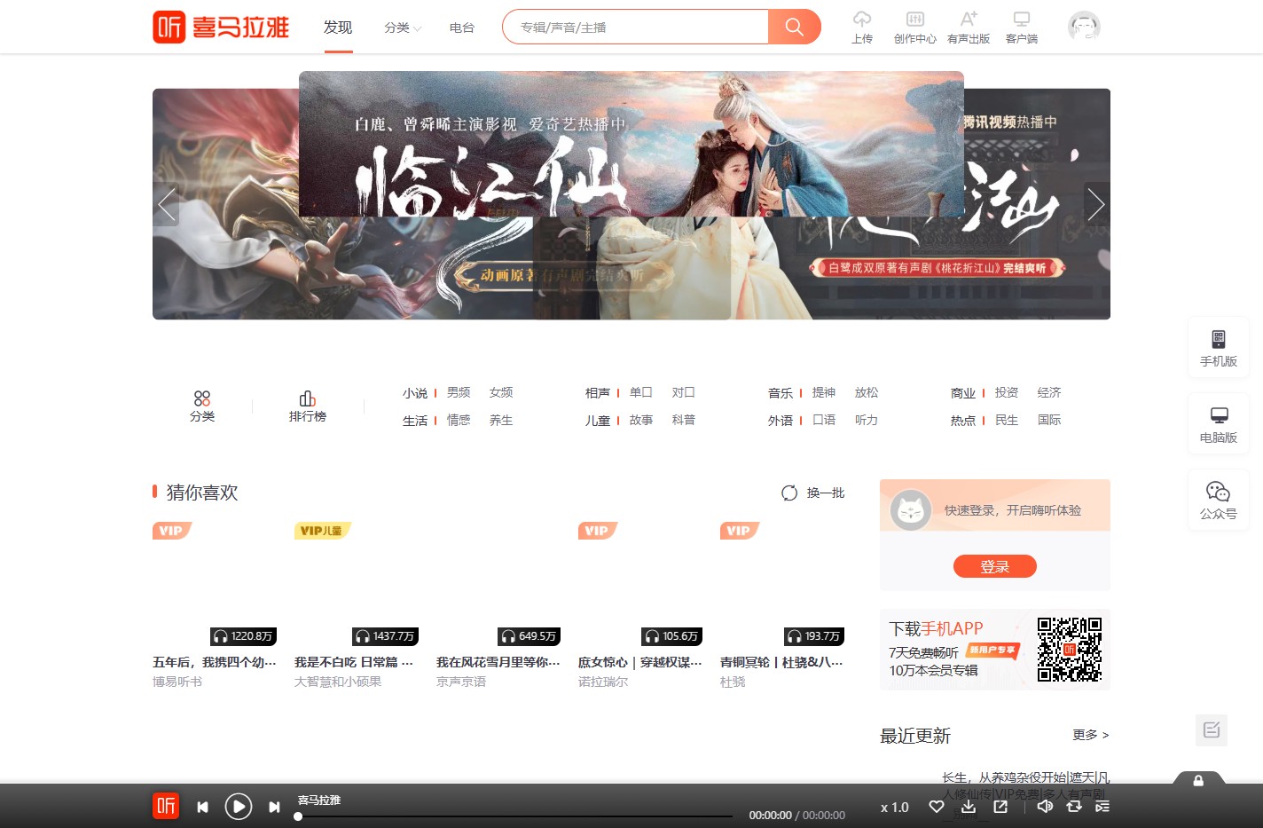Toggle the loop mode icon in player

1074,807
